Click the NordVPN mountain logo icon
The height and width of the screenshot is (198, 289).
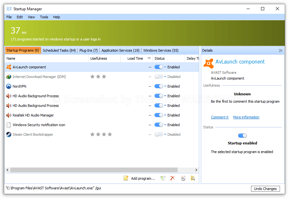coord(9,86)
